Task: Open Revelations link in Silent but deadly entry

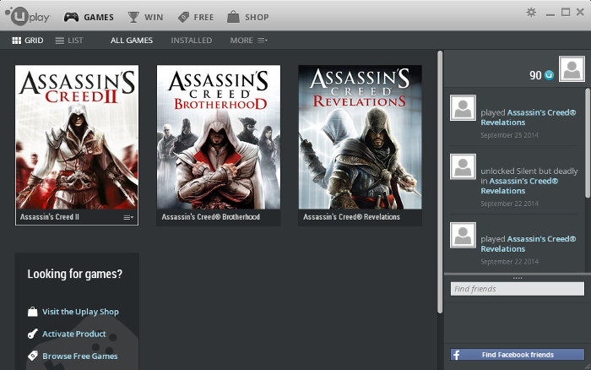Action: (520, 186)
